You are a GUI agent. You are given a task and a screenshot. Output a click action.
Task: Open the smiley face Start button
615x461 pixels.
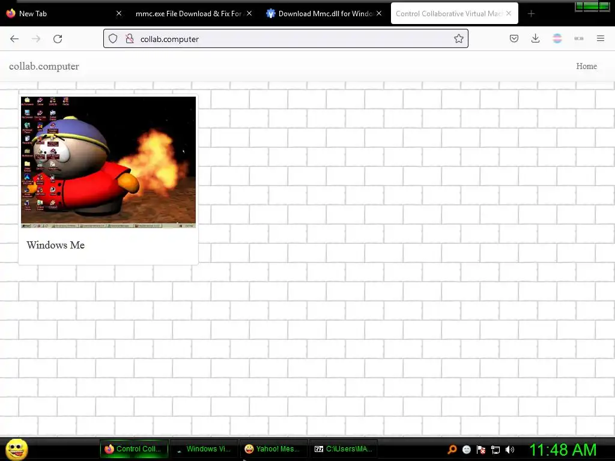click(x=17, y=450)
